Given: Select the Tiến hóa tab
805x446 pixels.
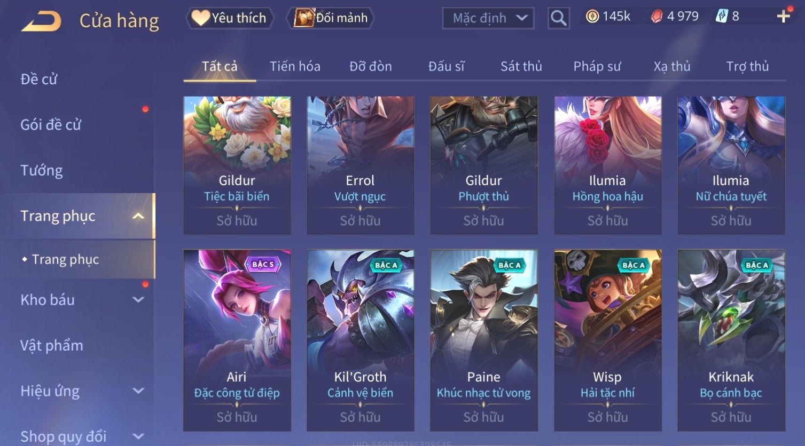Looking at the screenshot, I should tap(295, 66).
